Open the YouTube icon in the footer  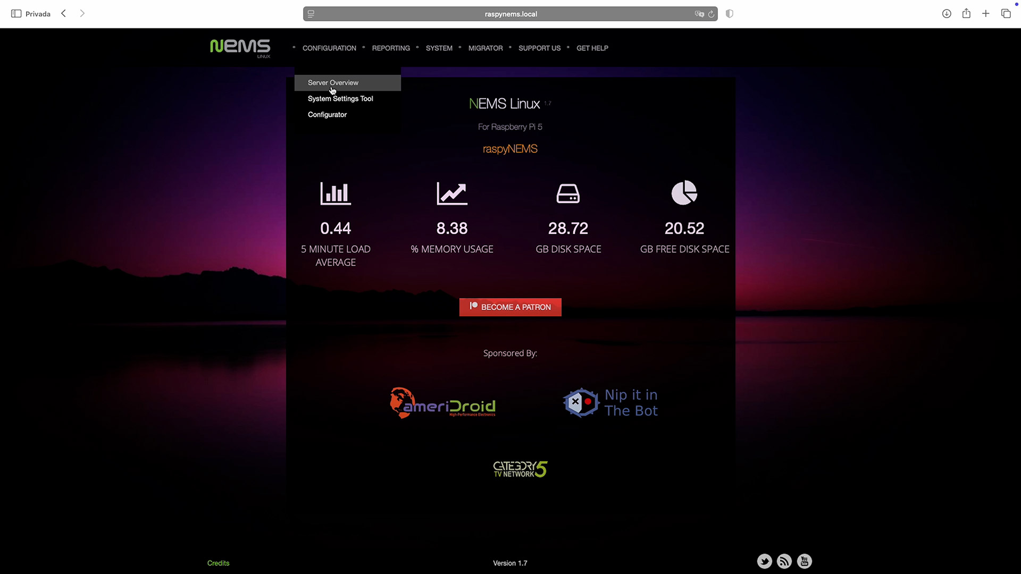tap(805, 561)
